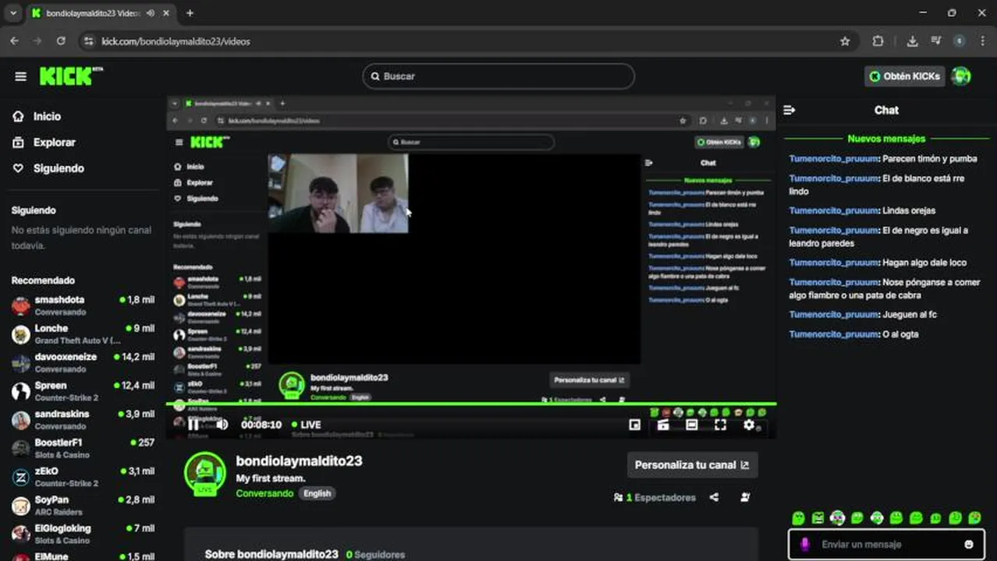Open the hamburger sidebar menu

pyautogui.click(x=20, y=76)
